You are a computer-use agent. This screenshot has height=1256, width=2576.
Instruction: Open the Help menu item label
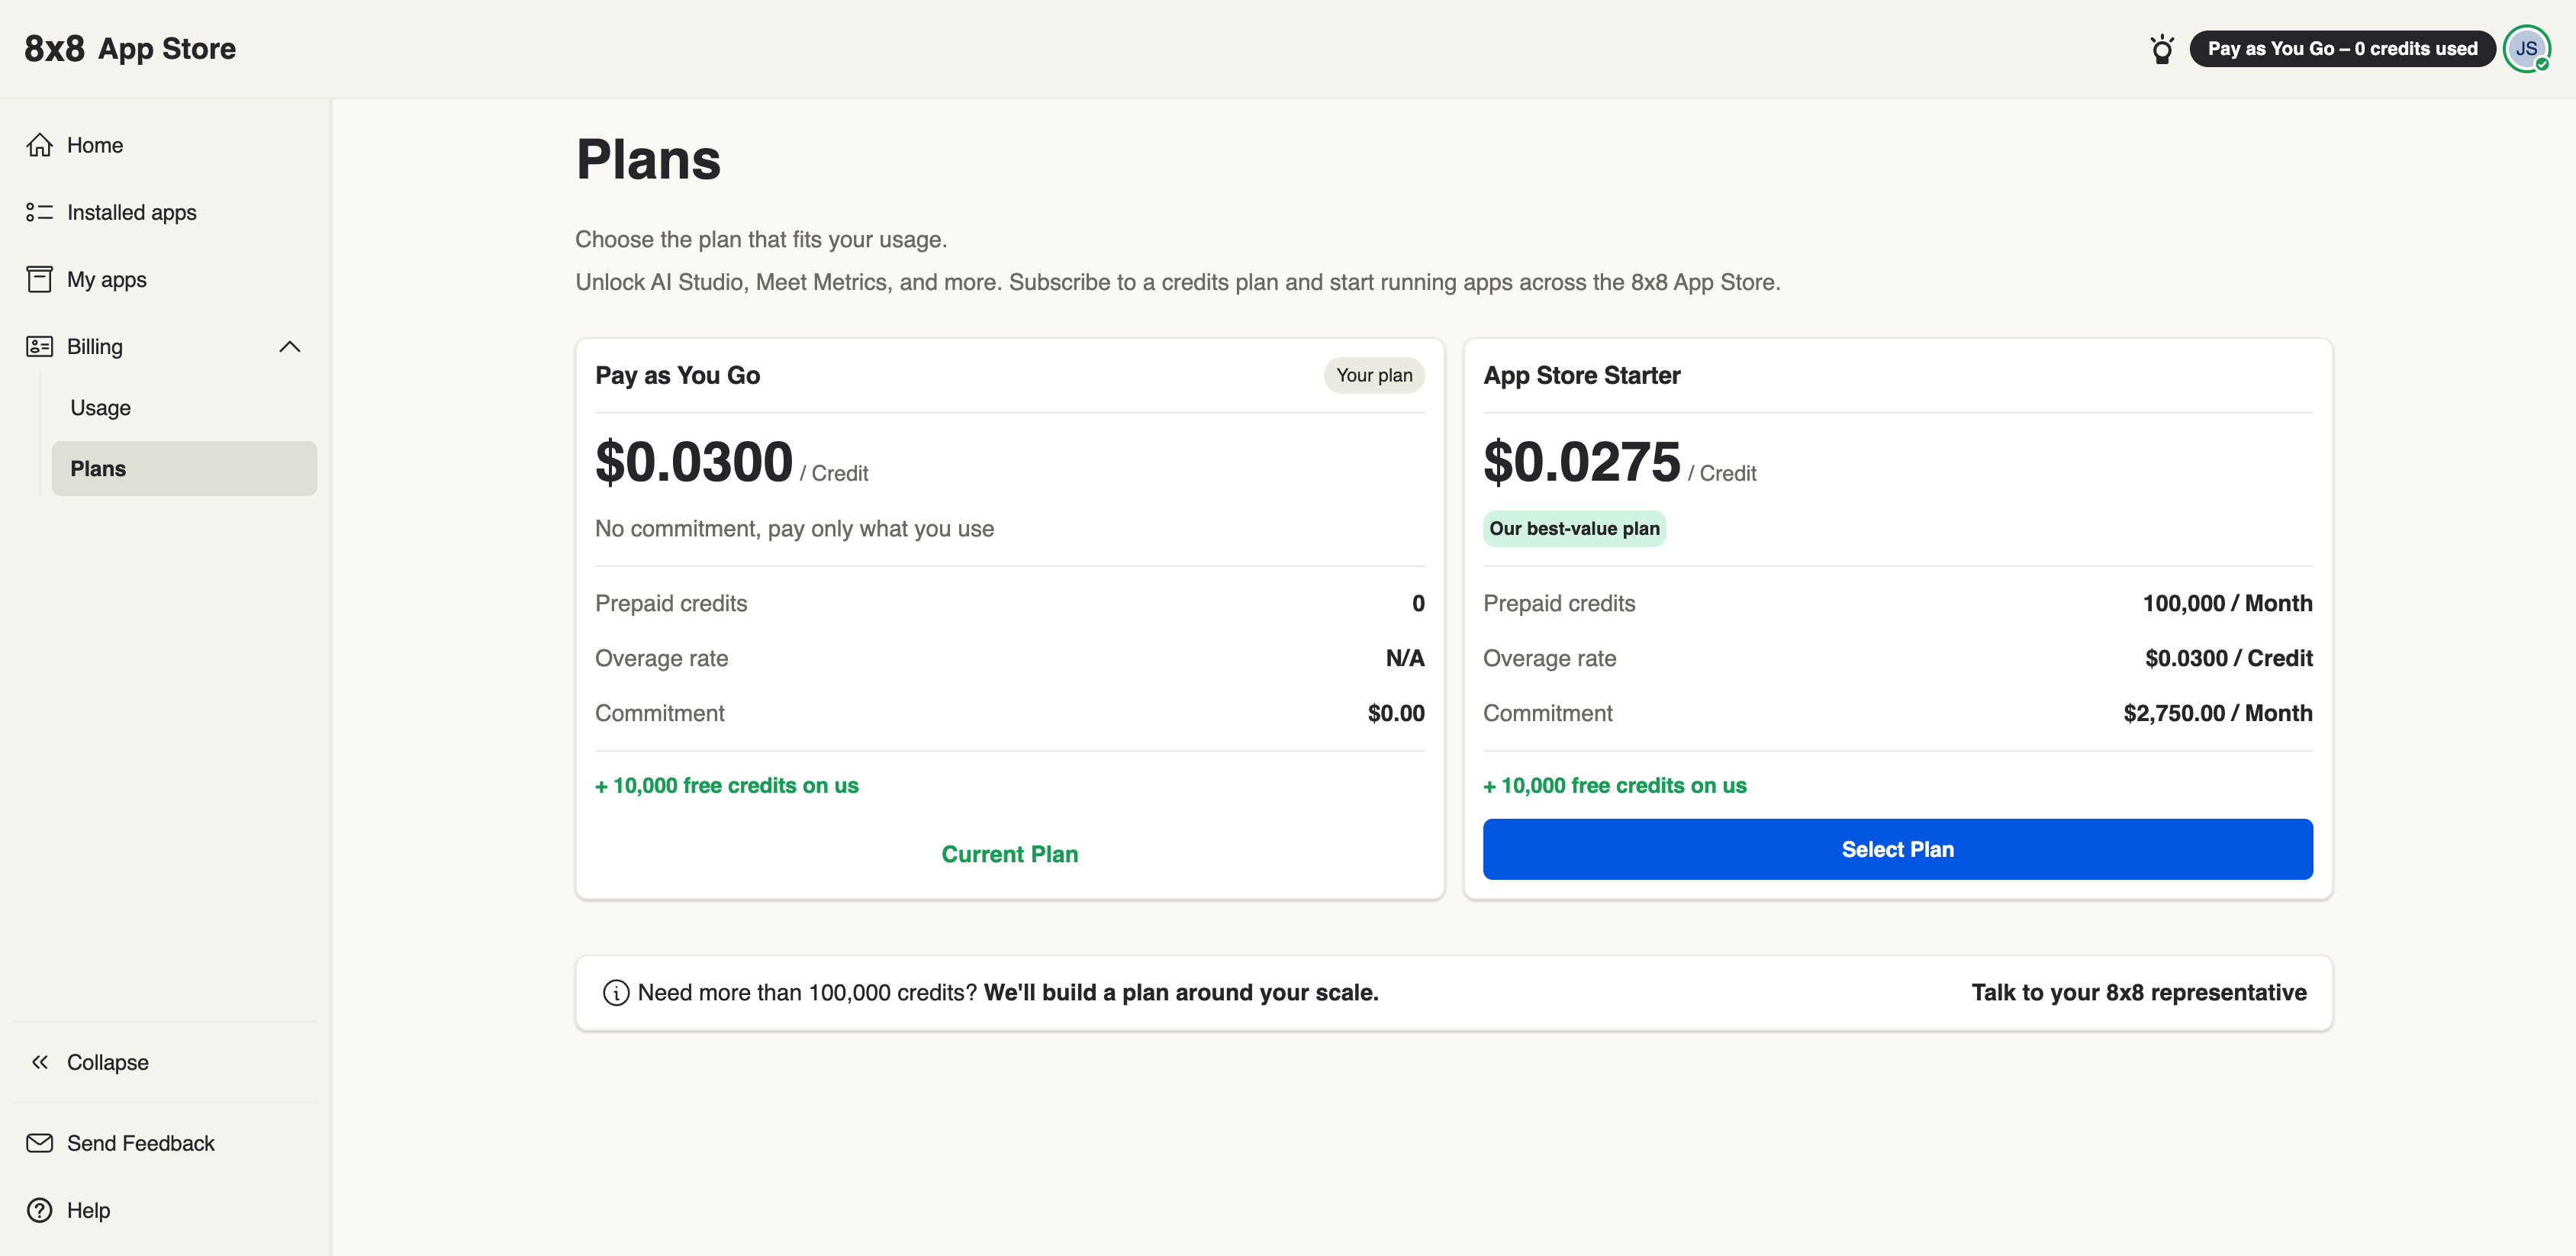pyautogui.click(x=89, y=1210)
